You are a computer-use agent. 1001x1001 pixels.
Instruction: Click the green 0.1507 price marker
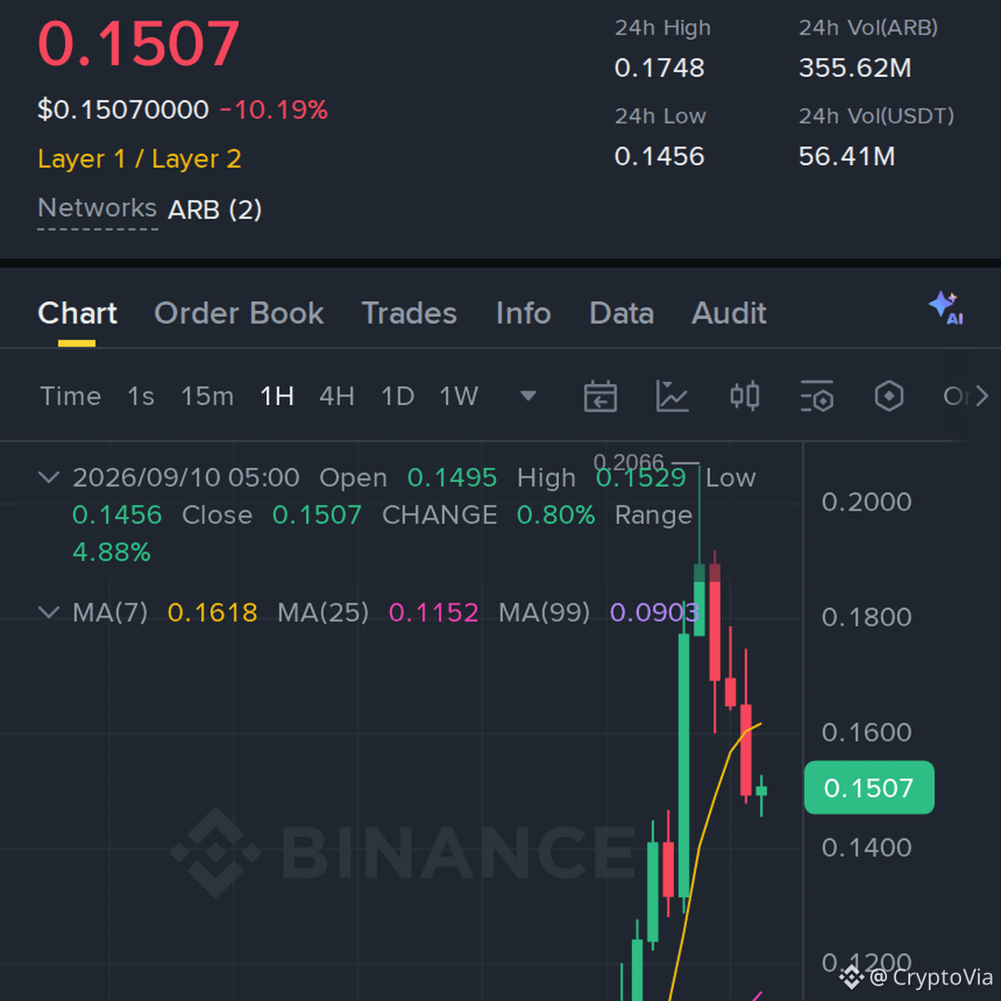click(868, 787)
